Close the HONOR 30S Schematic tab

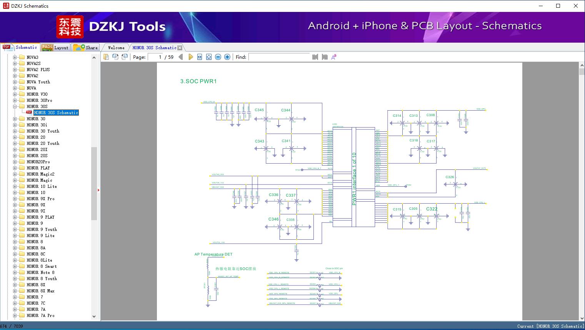pyautogui.click(x=180, y=48)
